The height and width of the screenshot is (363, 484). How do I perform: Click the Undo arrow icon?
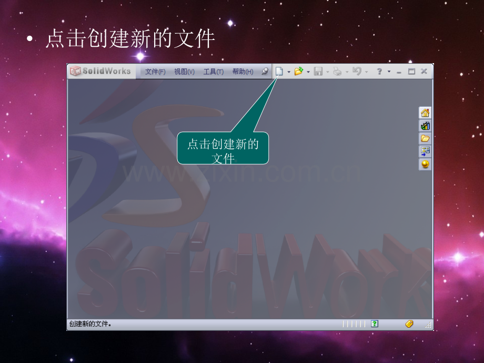coord(357,72)
